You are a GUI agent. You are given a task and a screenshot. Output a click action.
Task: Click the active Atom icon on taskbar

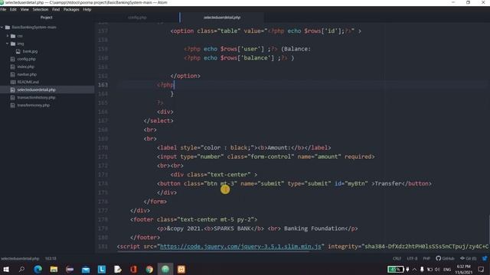(x=165, y=270)
